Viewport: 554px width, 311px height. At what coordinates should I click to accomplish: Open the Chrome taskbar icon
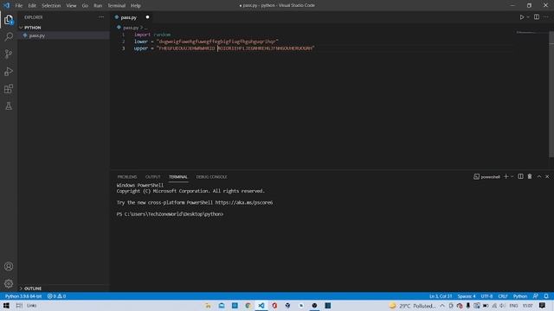(248, 306)
